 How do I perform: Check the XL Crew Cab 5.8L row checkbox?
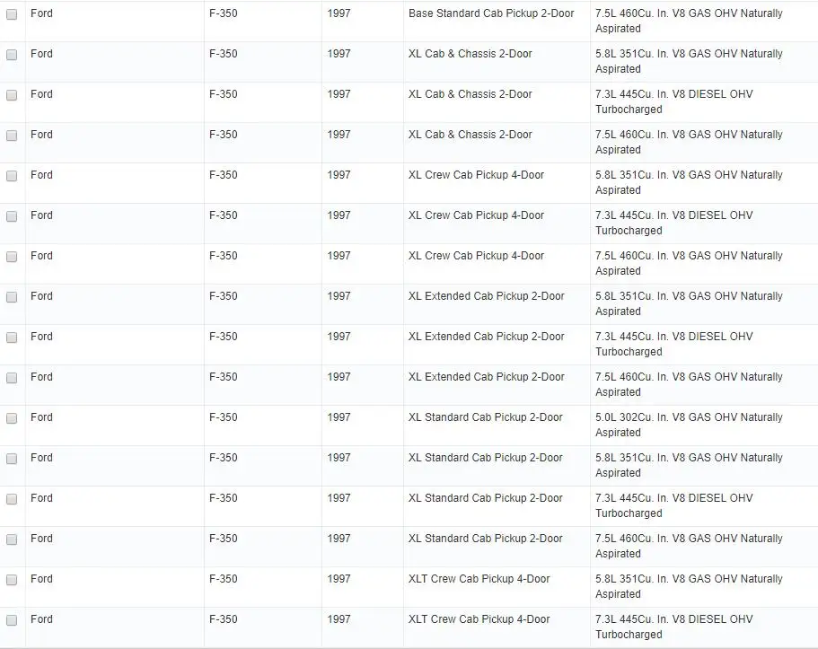[12, 176]
